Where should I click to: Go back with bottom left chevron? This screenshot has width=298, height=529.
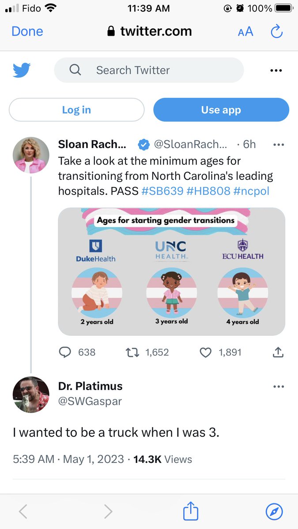point(23,512)
